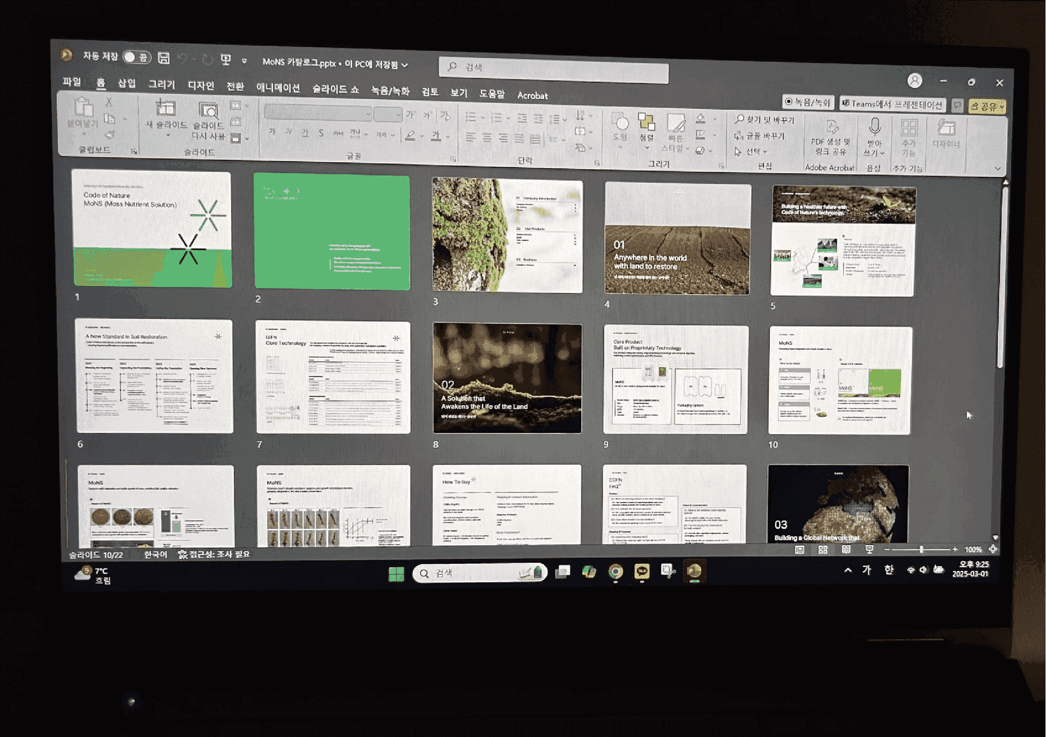Click Replace Fonts (글꼴 바꾸기) button
The image size is (1046, 737).
click(x=759, y=136)
